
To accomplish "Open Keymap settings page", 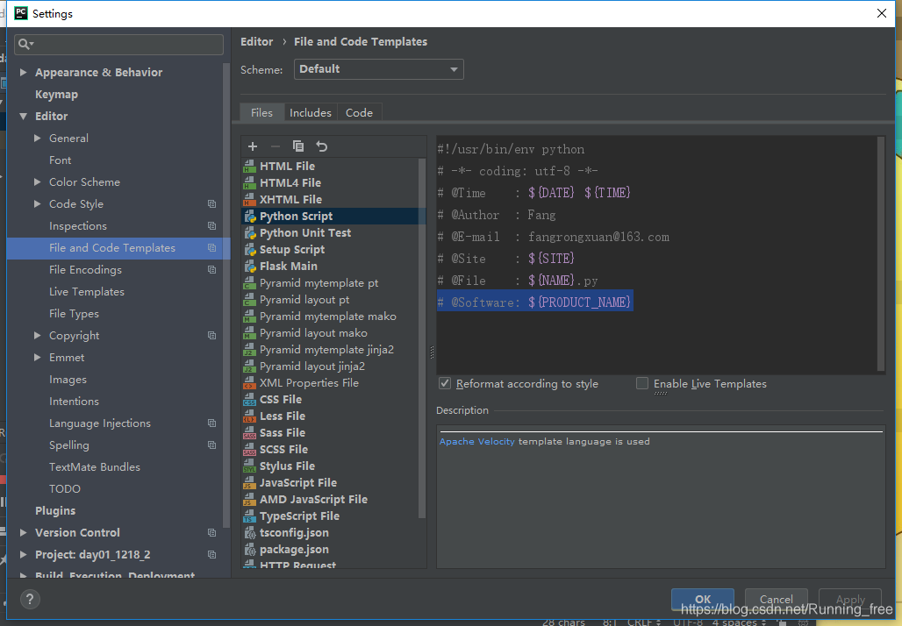I will coord(56,95).
